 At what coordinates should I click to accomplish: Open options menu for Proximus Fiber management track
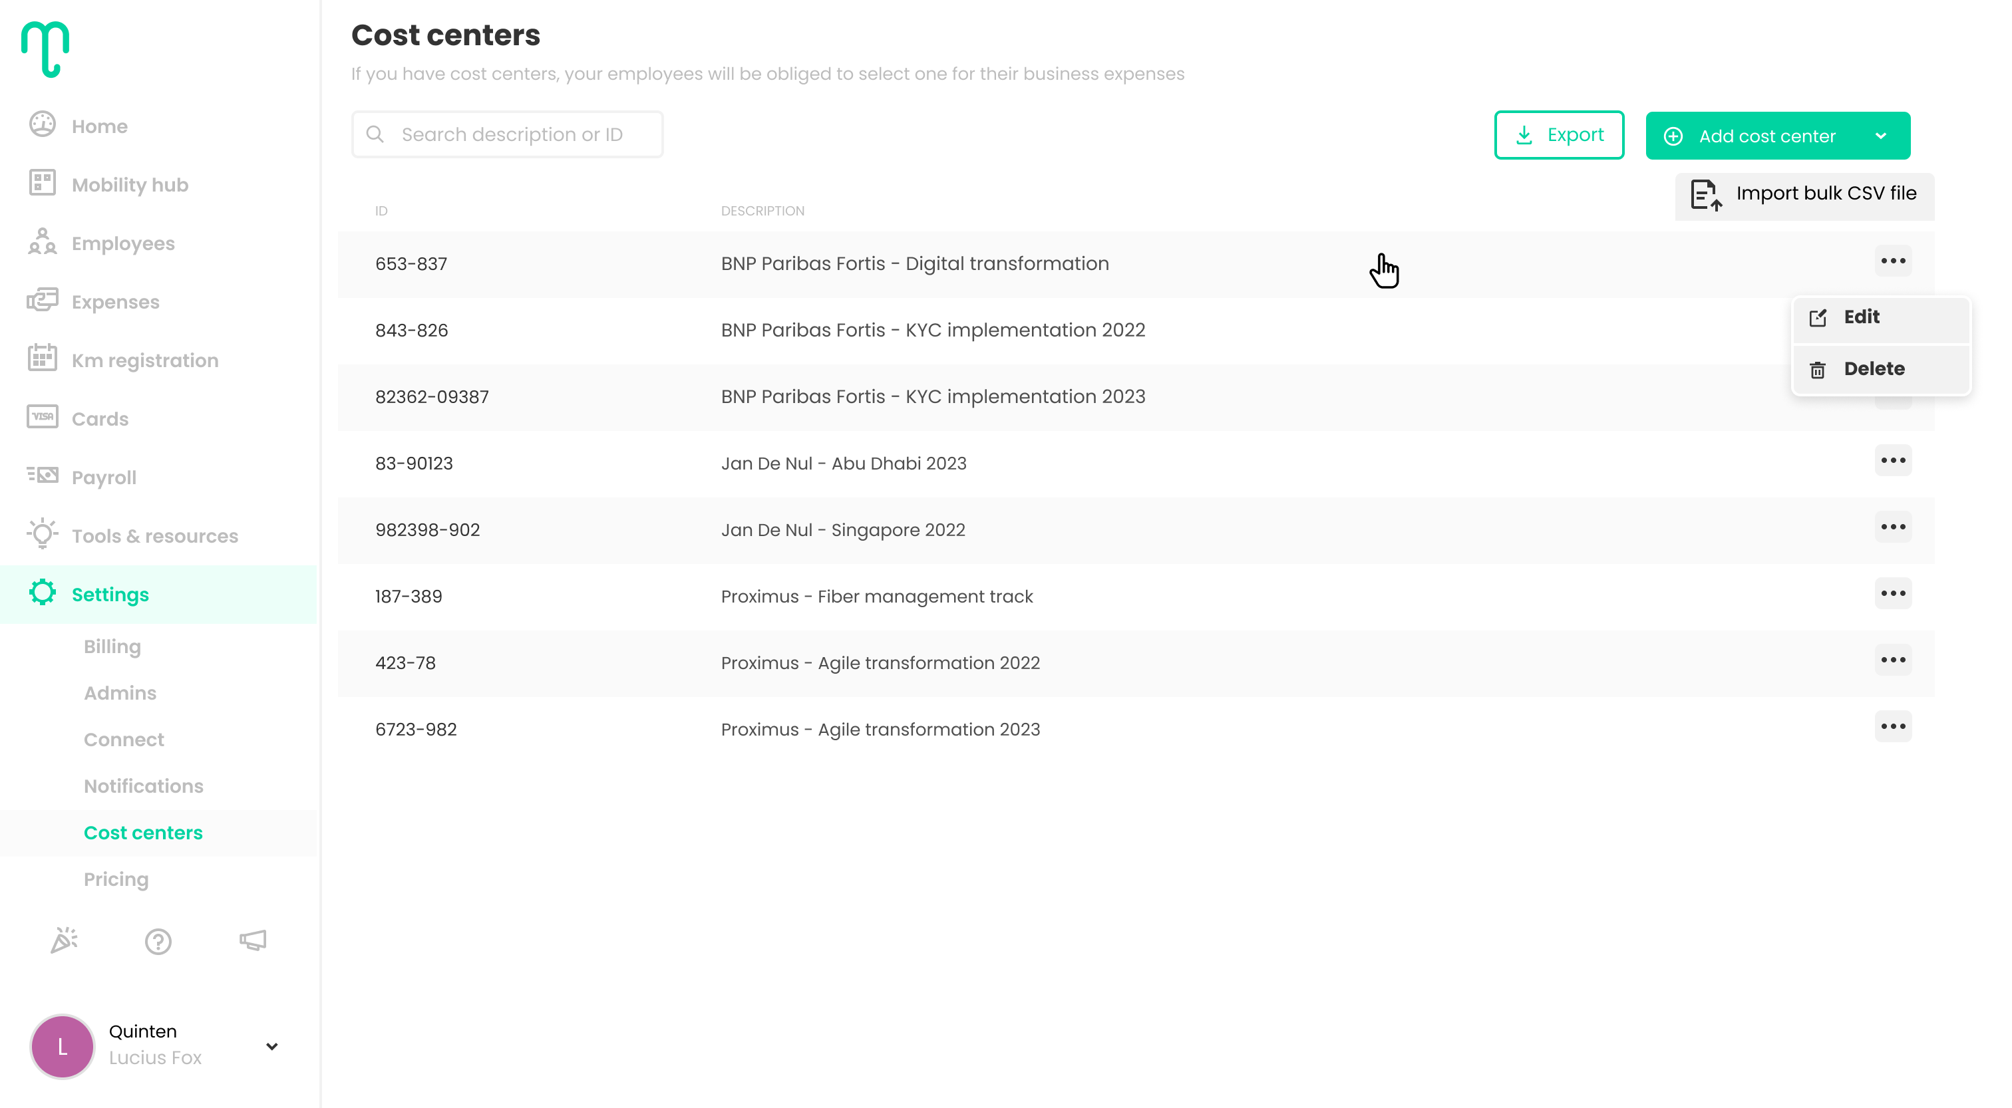[1892, 593]
